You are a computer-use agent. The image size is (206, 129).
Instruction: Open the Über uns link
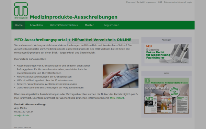click(130, 2)
